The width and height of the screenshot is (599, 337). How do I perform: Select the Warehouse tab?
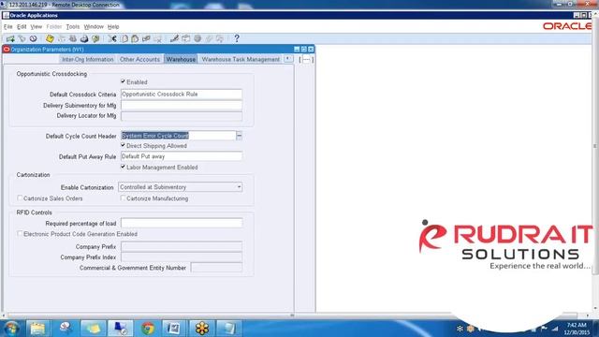181,59
